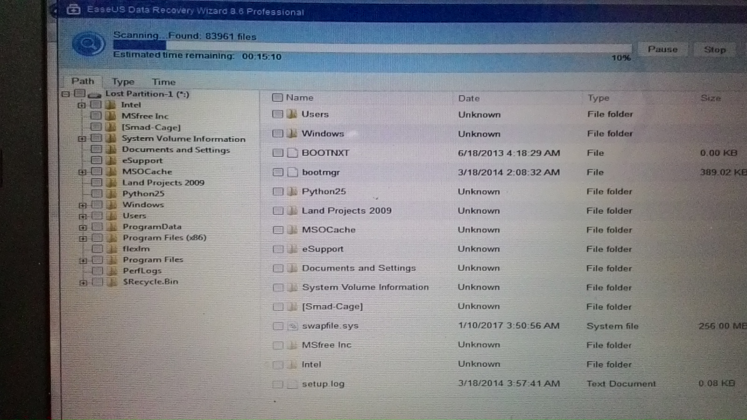Image resolution: width=747 pixels, height=420 pixels.
Task: Check the flexlm checkbox in tree
Action: click(97, 249)
